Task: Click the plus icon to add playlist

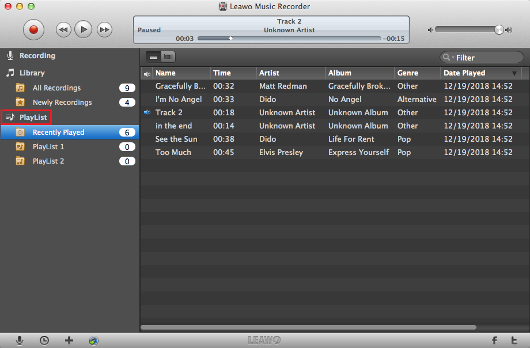Action: [x=69, y=341]
